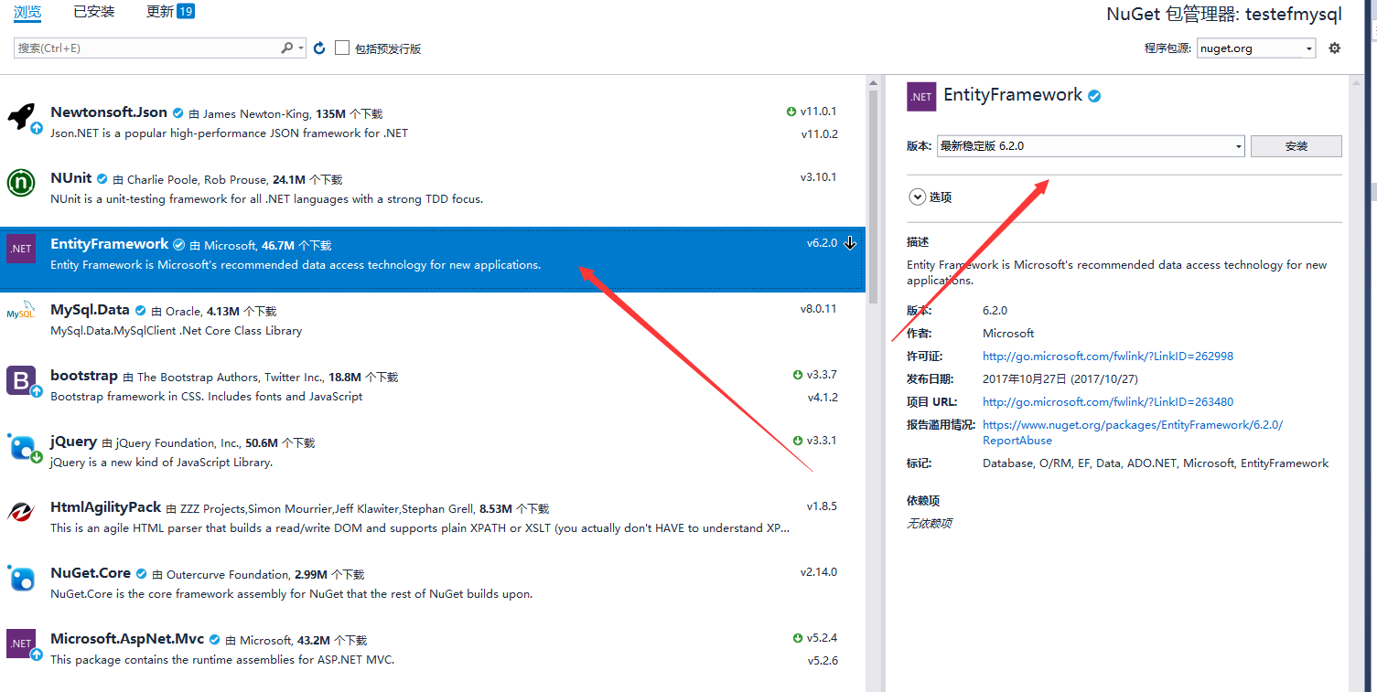Viewport: 1377px width, 692px height.
Task: Click the verified badge next to NUnit
Action: coord(102,179)
